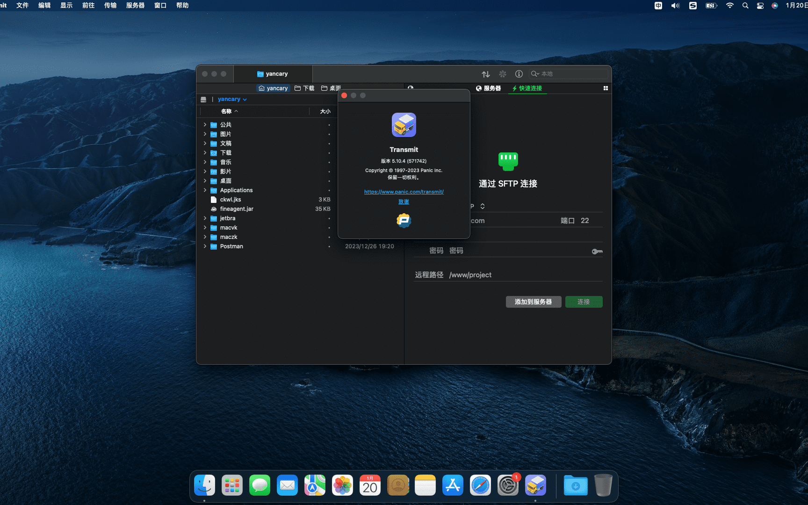Viewport: 808px width, 505px height.
Task: Open the 服务器 menu in menu bar
Action: 135,6
